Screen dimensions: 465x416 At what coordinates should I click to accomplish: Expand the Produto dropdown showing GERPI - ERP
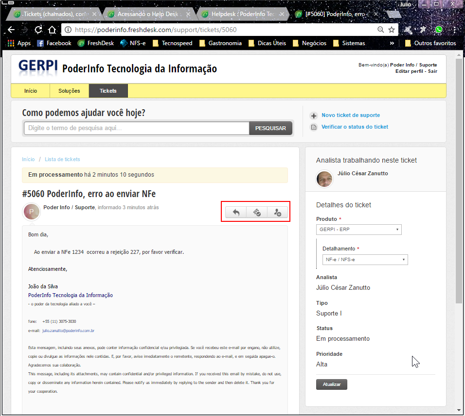tap(359, 230)
